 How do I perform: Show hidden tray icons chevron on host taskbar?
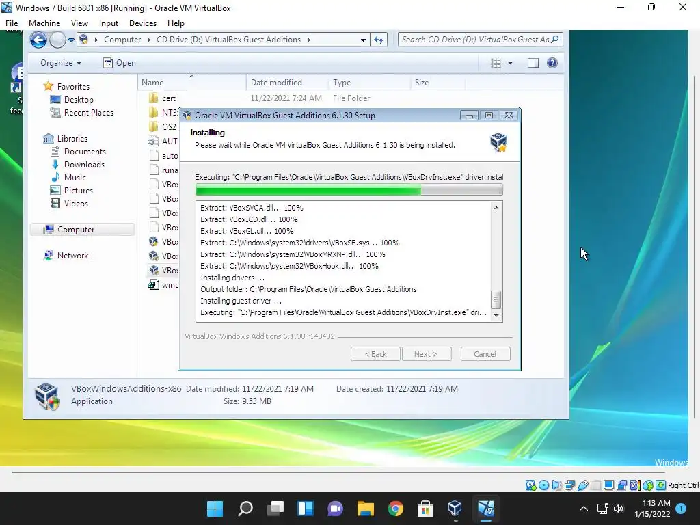[x=584, y=509]
